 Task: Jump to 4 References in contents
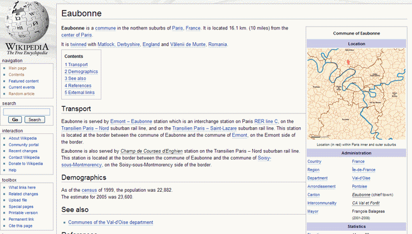78,86
